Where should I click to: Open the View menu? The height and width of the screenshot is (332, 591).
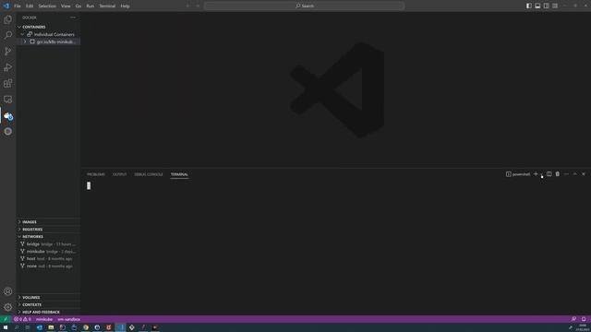click(66, 6)
